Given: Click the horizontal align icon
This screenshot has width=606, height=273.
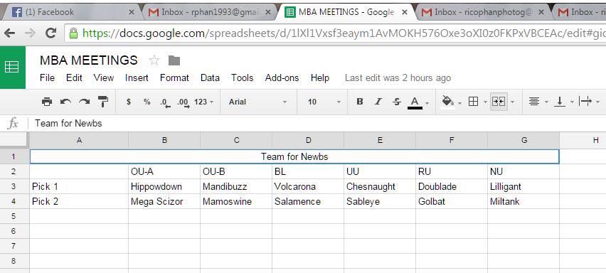Looking at the screenshot, I should point(534,102).
